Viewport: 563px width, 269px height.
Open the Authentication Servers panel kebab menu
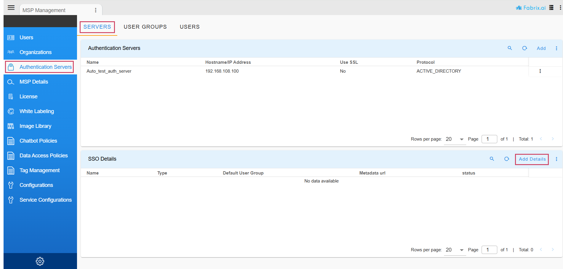pyautogui.click(x=556, y=48)
